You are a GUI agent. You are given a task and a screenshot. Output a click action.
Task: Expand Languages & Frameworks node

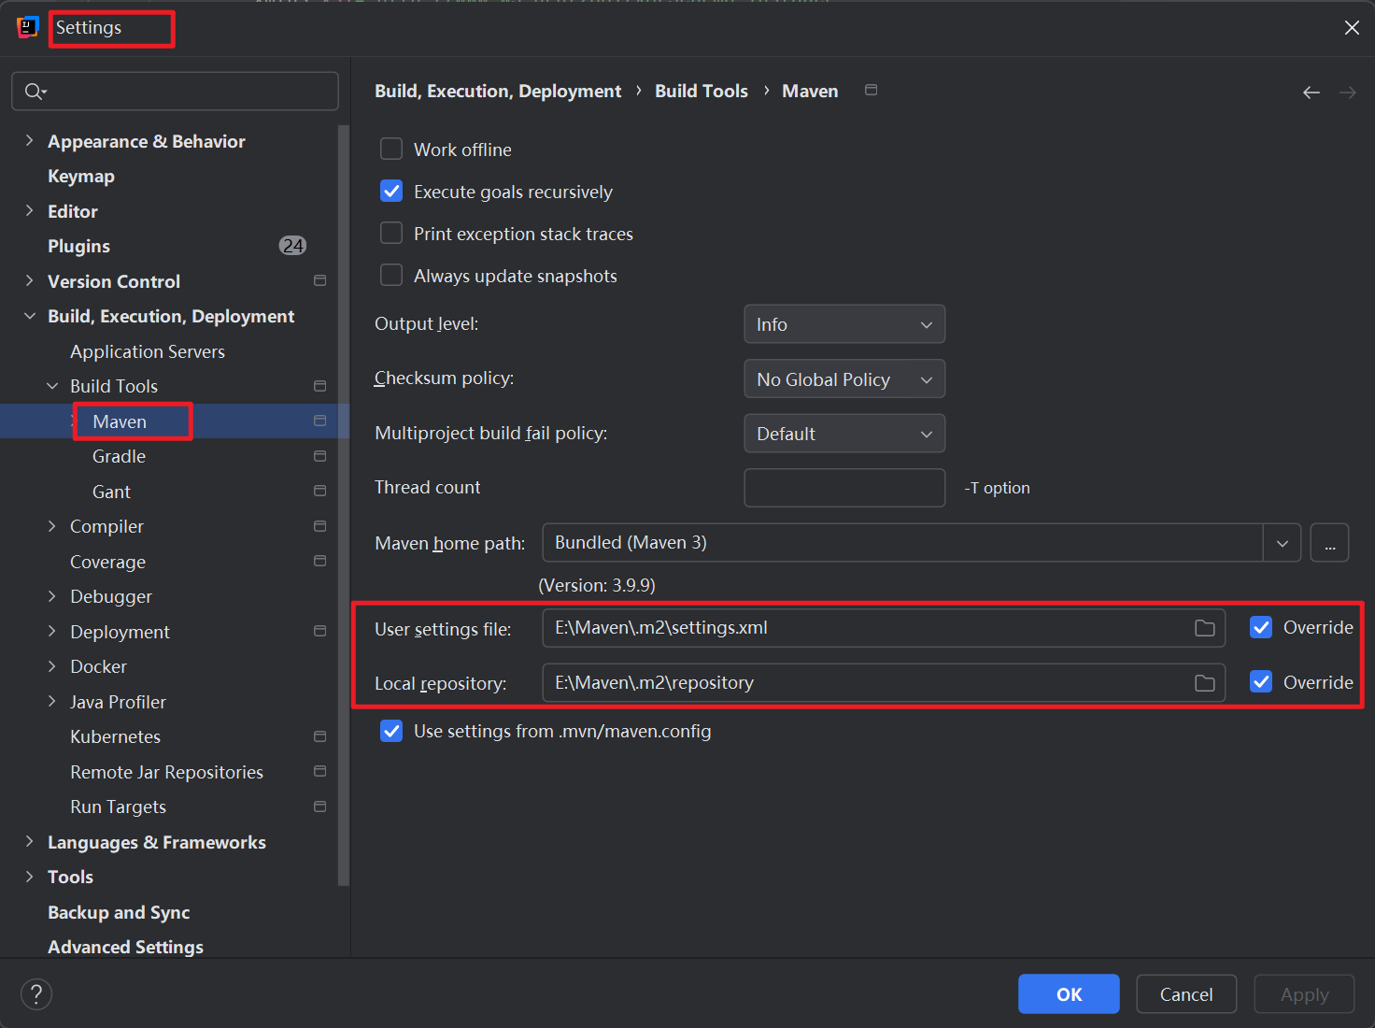coord(29,842)
